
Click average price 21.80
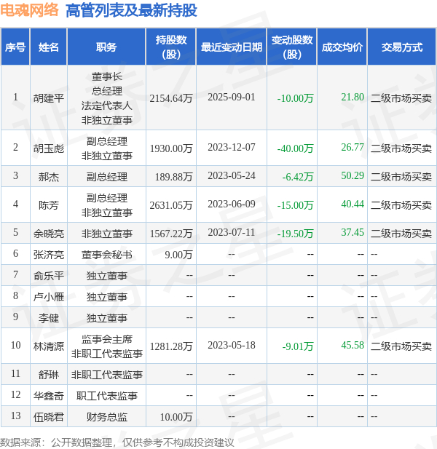[353, 97]
